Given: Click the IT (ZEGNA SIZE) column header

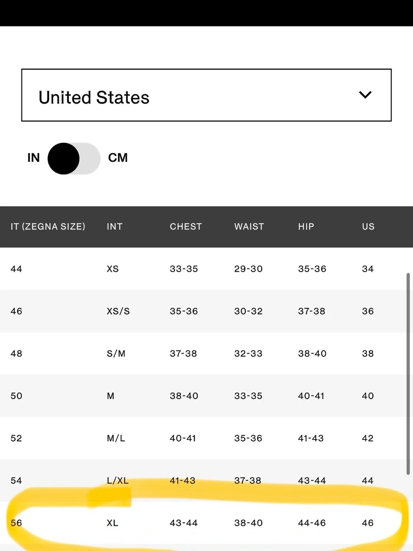Looking at the screenshot, I should 48,227.
